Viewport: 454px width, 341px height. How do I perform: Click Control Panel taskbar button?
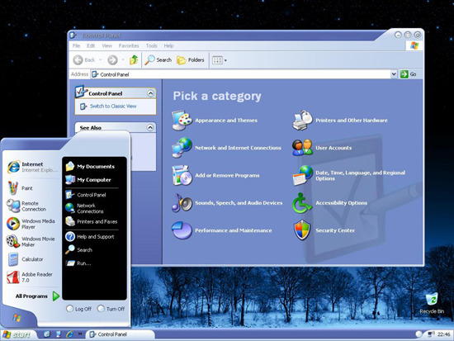click(121, 334)
